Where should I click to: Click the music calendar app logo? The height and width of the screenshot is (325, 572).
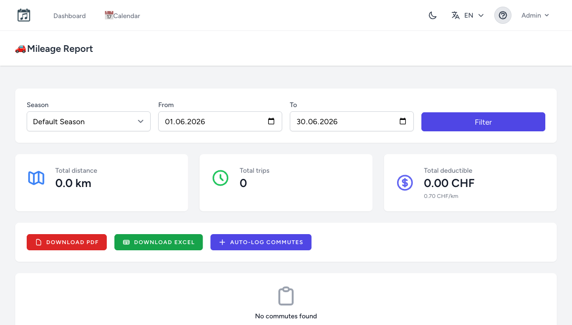click(x=24, y=15)
